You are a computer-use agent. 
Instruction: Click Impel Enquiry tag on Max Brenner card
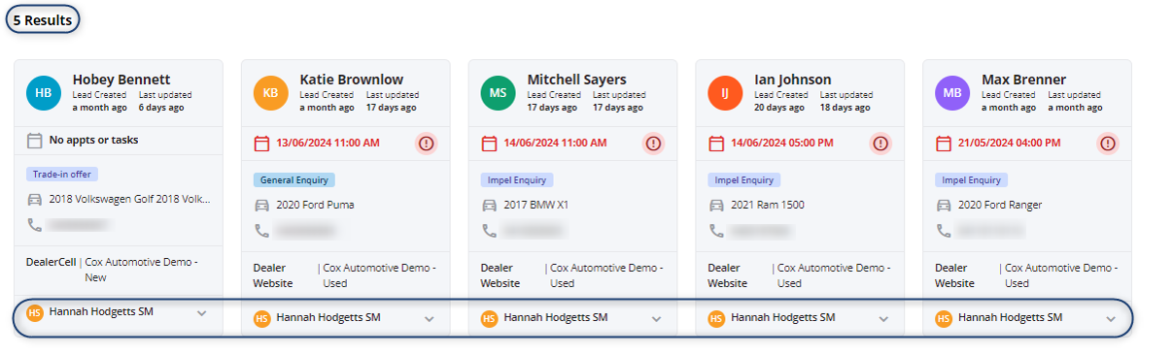(x=972, y=180)
